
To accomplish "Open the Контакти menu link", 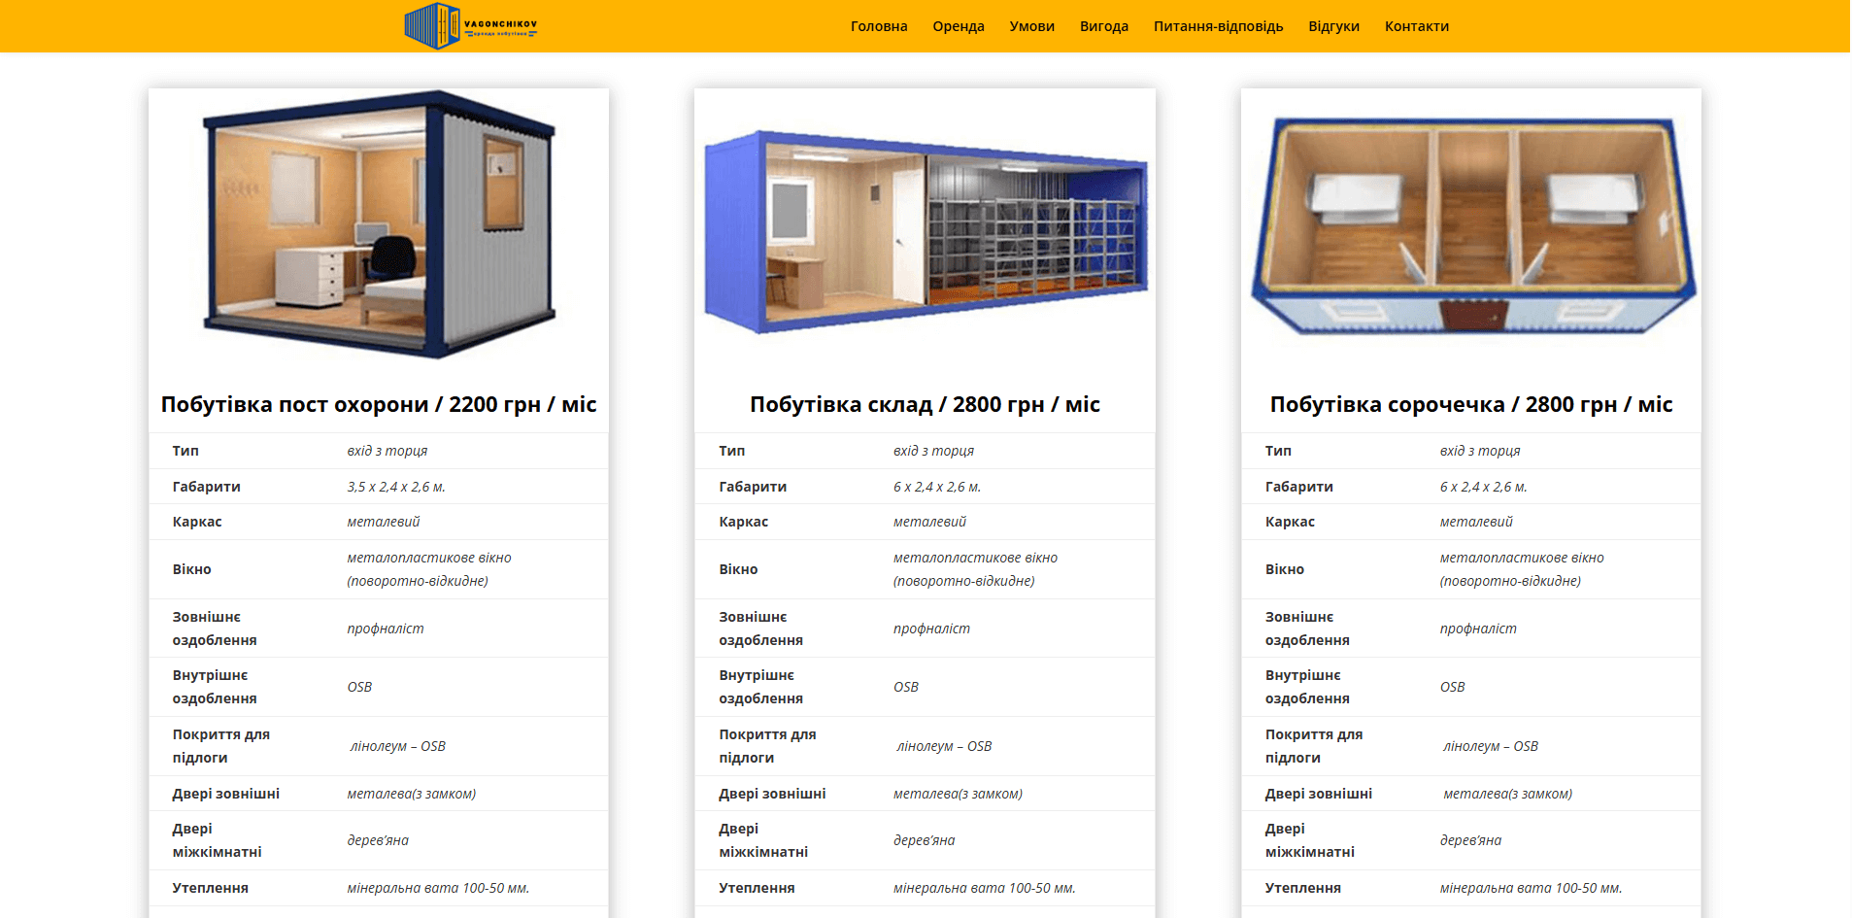I will [1416, 26].
